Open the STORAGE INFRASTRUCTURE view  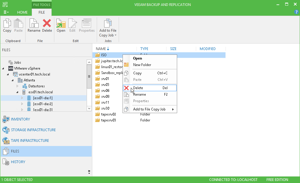tap(33, 130)
